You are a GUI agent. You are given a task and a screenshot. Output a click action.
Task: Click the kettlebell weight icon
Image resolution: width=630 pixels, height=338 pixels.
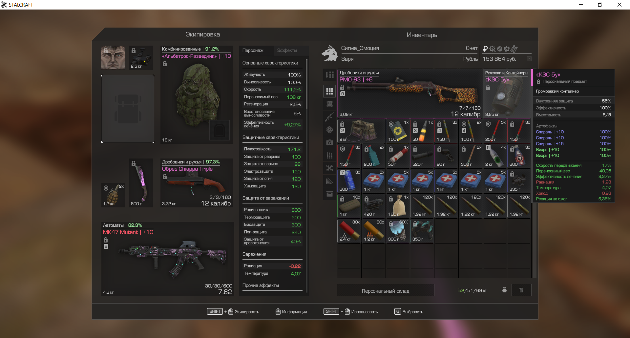[x=504, y=290]
